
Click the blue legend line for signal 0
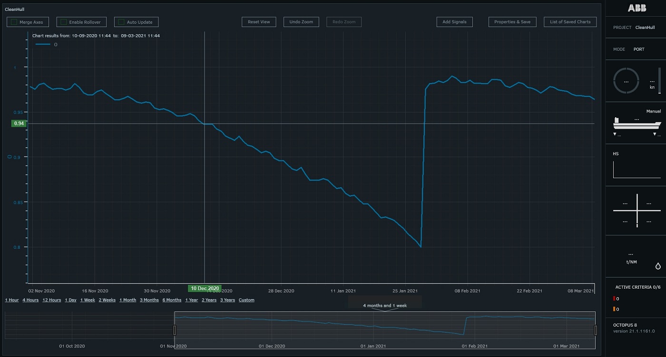point(43,45)
